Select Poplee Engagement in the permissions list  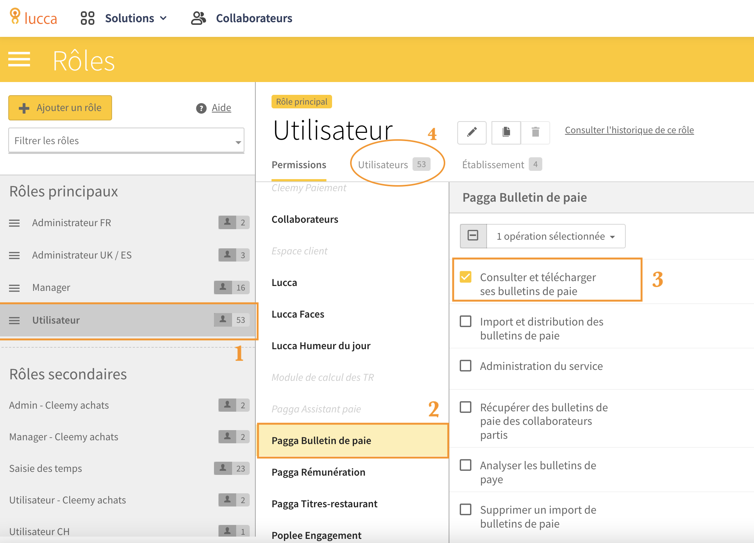[316, 535]
